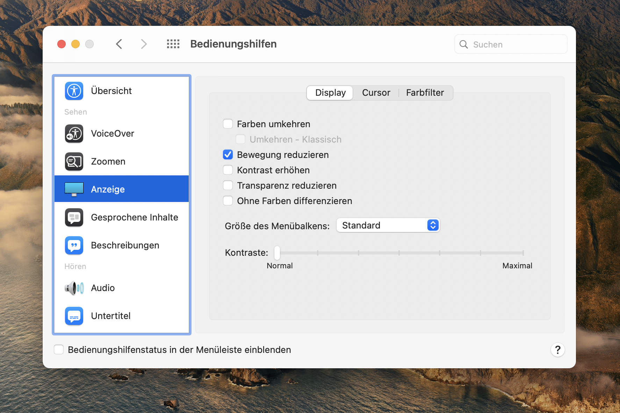The width and height of the screenshot is (620, 413).
Task: Open the Übersicht accessibility icon
Action: click(74, 91)
